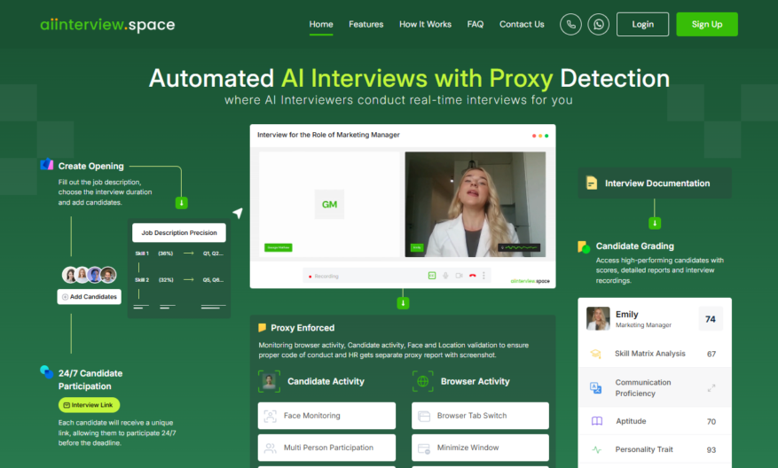Click the interviewee video feed
778x468 pixels.
475,204
